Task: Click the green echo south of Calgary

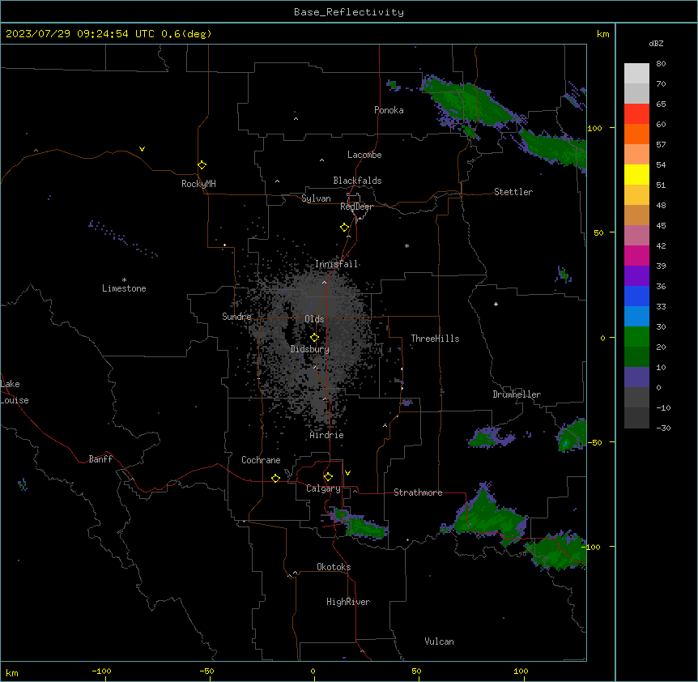Action: click(360, 524)
